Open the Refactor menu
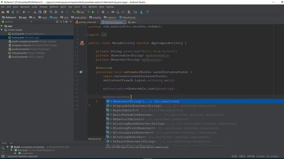Viewport: 284px width, 159px height. click(x=54, y=7)
